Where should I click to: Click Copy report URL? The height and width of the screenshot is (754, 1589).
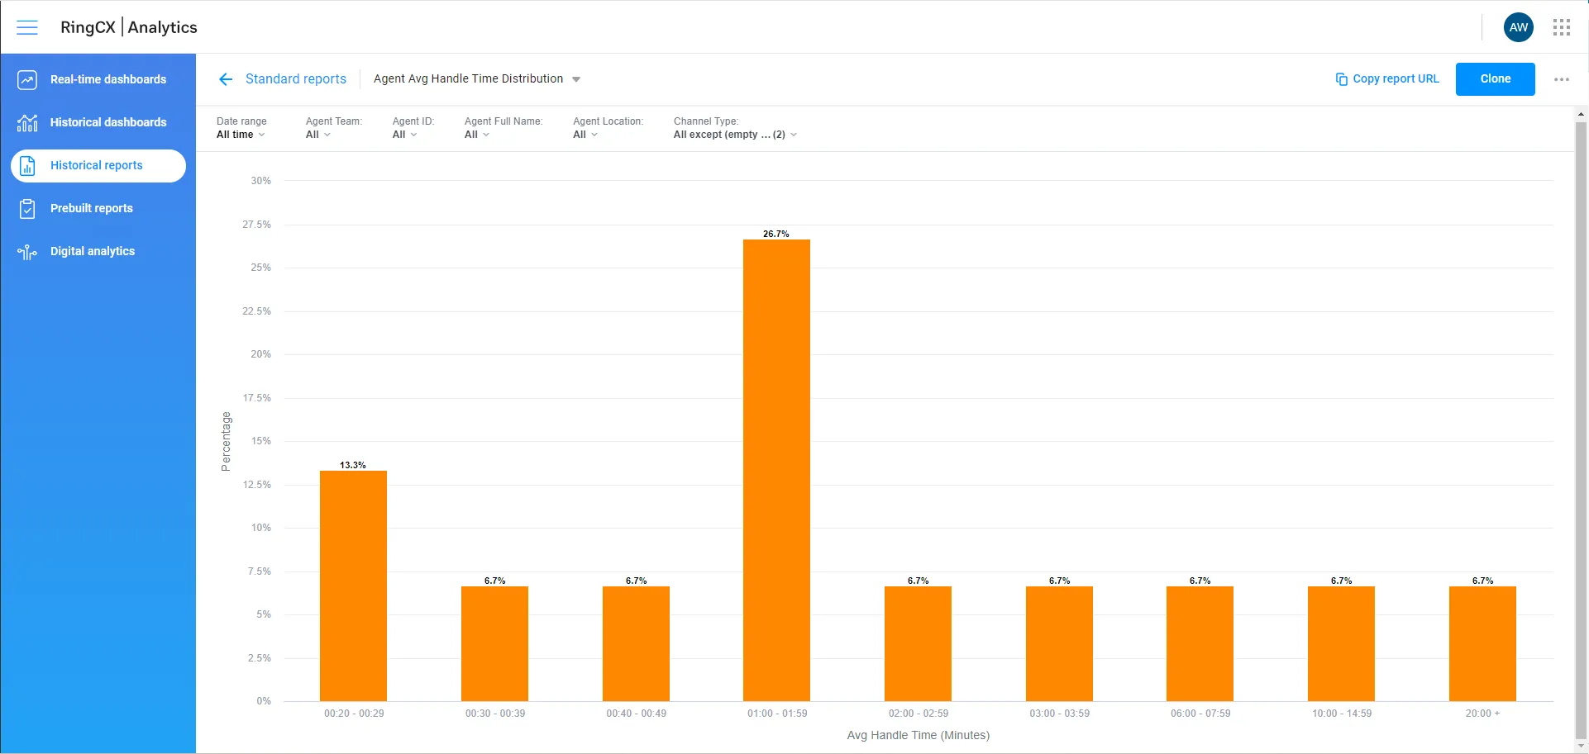click(x=1387, y=78)
